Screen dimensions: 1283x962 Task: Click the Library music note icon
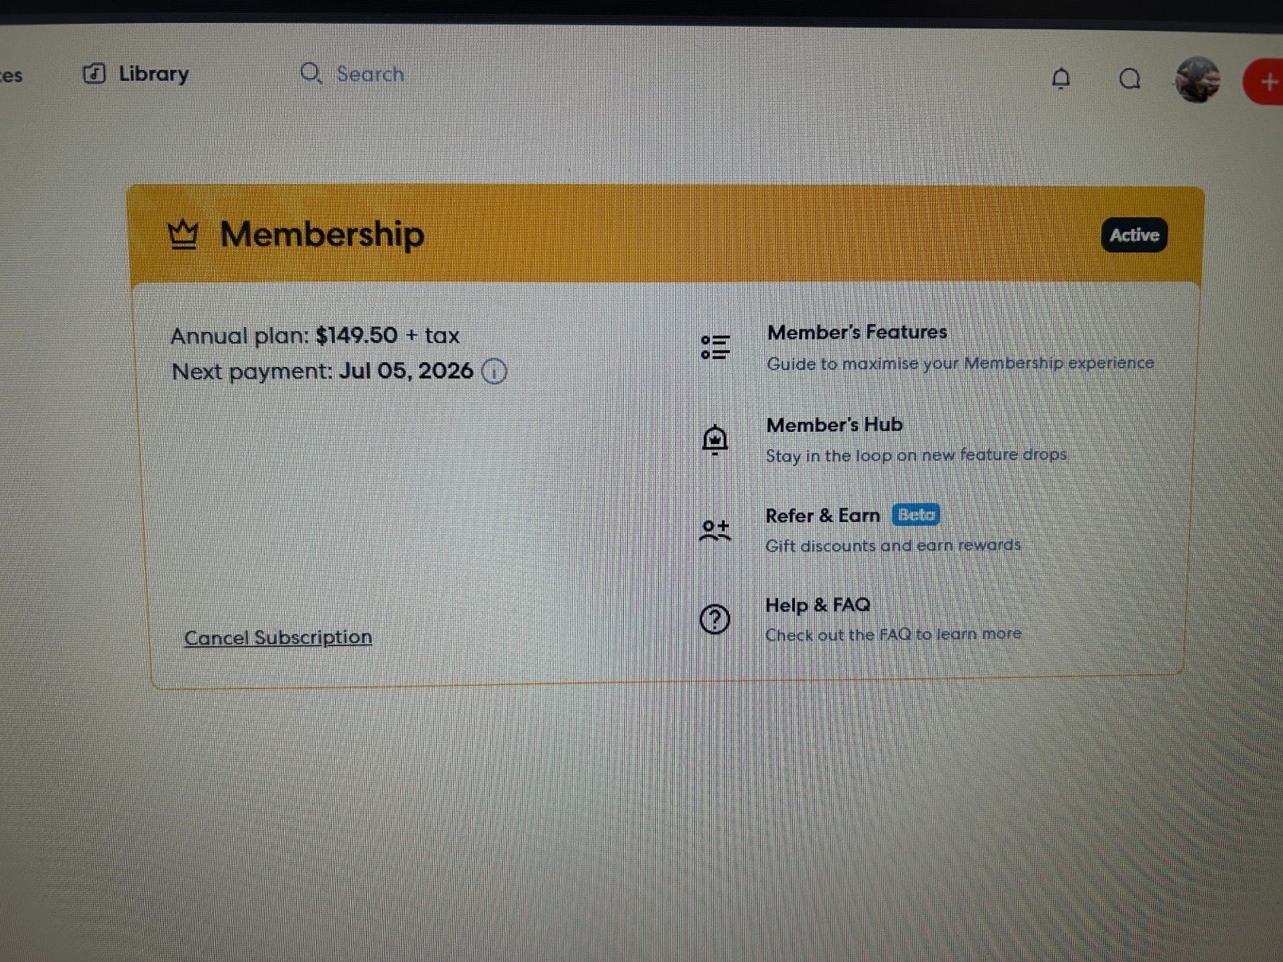[x=94, y=74]
